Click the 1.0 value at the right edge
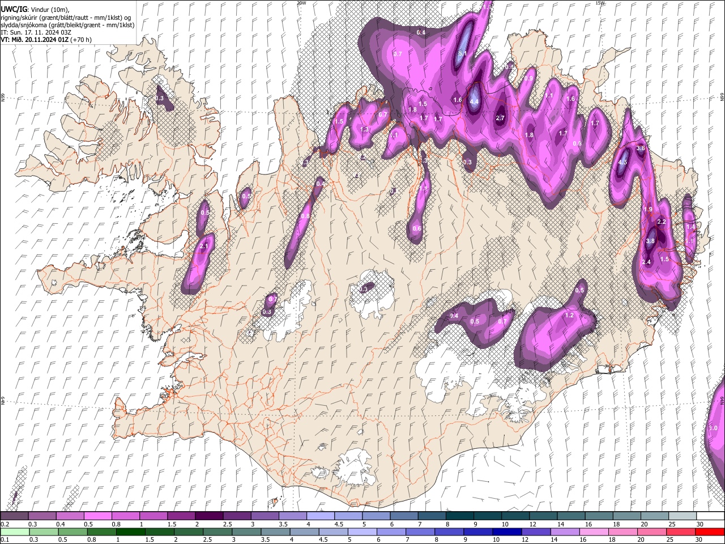Screen dimensions: 725x544 tap(713, 428)
